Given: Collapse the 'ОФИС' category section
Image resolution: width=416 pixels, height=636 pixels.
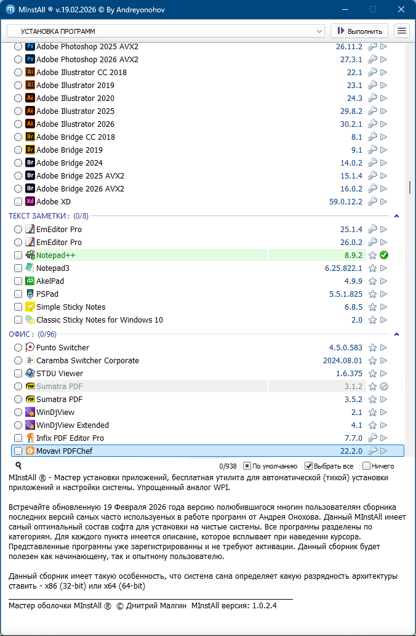Looking at the screenshot, I should tap(397, 334).
